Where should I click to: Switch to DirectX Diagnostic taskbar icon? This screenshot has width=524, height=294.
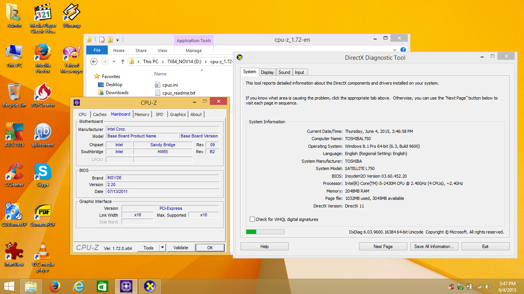point(150,286)
